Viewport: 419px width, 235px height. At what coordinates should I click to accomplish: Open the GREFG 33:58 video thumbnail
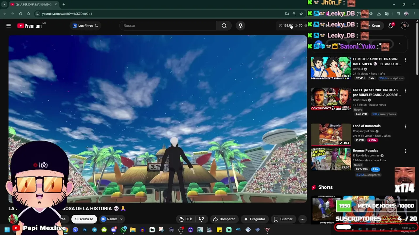[x=331, y=99]
